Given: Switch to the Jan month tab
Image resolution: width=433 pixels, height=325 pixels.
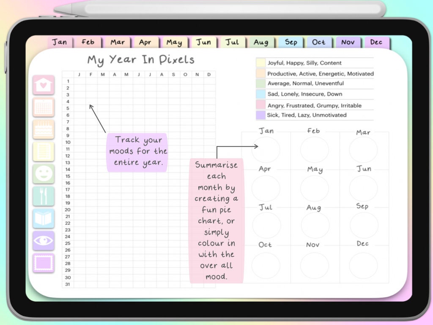Looking at the screenshot, I should pyautogui.click(x=60, y=42).
